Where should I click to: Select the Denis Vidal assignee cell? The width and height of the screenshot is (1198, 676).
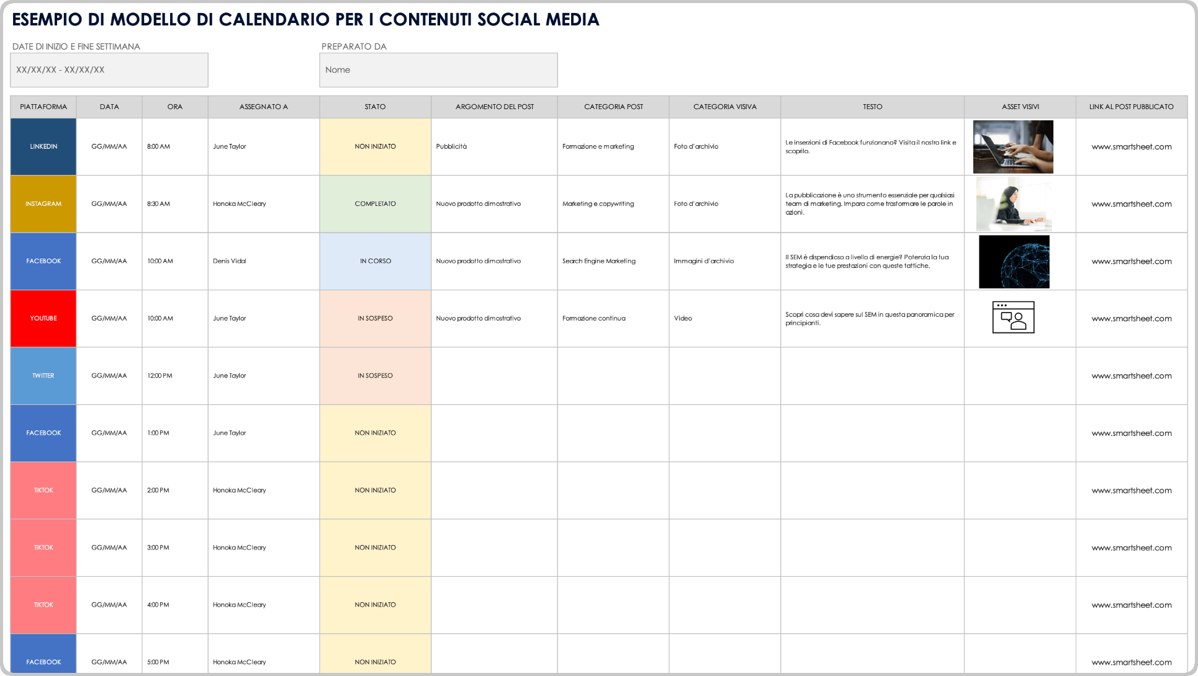point(264,261)
